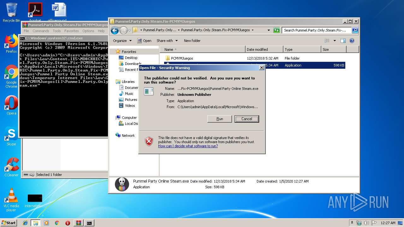
Task: Open the Organize dropdown menu
Action: [122, 41]
